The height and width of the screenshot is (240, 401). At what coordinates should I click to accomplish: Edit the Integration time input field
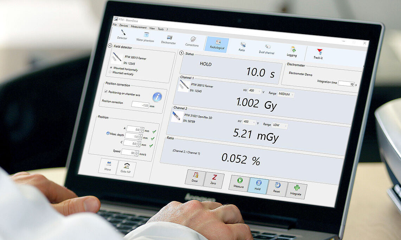pos(346,83)
